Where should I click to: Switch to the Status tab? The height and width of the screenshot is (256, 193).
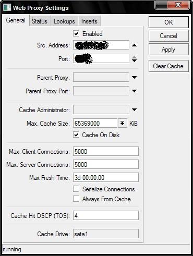point(40,21)
